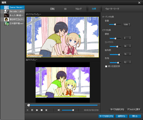This screenshot has width=143, height=120.
Task: Click the 飽和度 value spinner arrows
Action: 130,54
